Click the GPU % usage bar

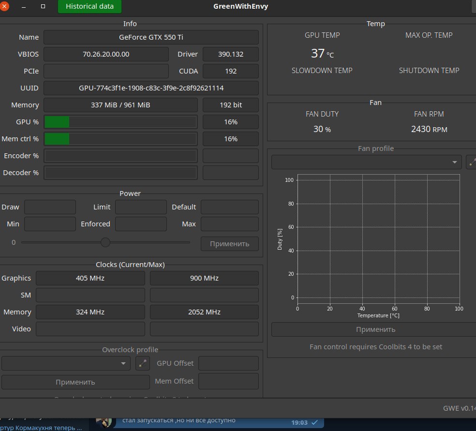(x=121, y=122)
